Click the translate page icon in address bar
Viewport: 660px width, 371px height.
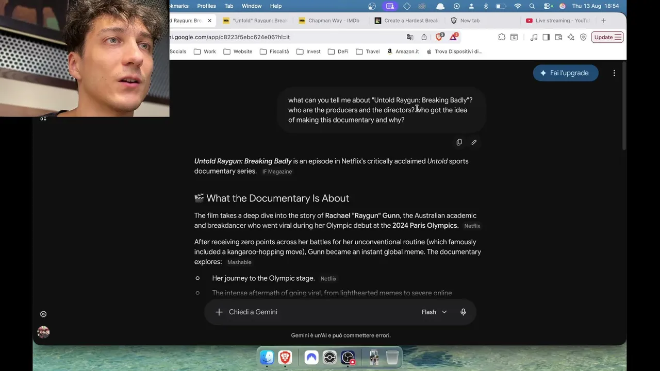[410, 37]
